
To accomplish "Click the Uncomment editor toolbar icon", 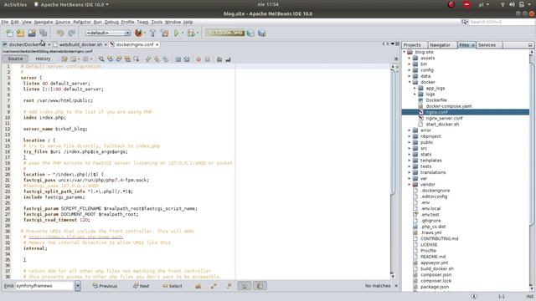I will click(228, 59).
